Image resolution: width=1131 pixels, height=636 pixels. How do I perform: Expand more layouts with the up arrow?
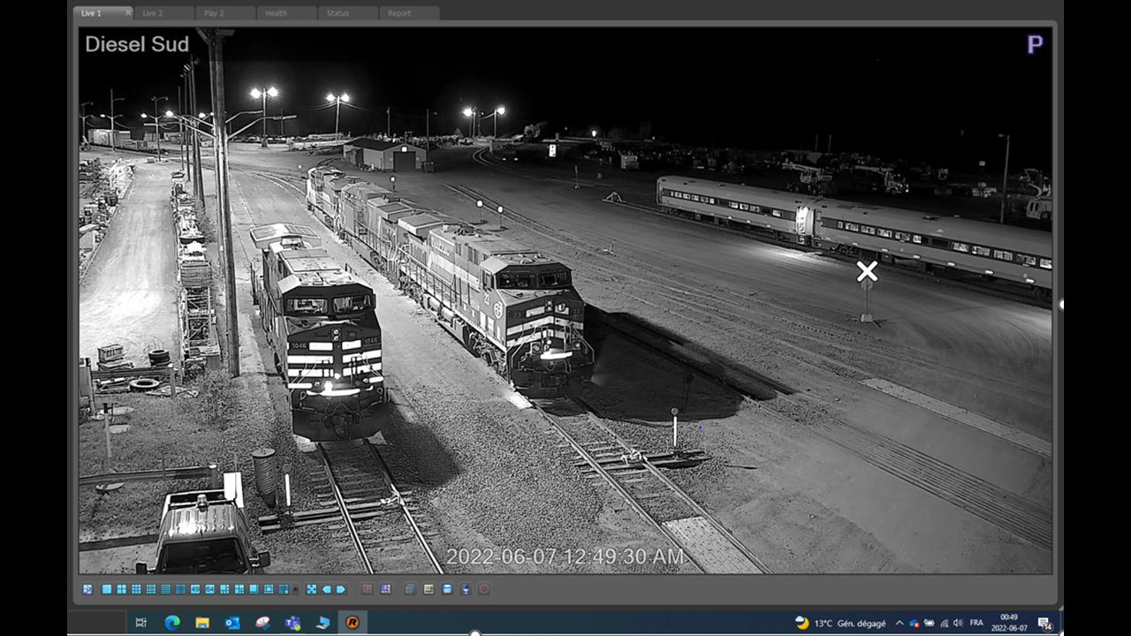[296, 589]
